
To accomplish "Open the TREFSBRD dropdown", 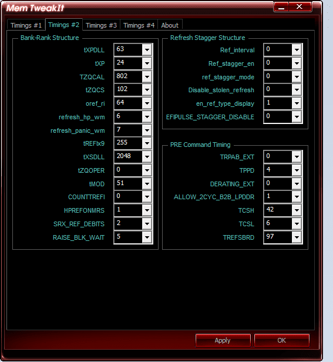I will [297, 237].
